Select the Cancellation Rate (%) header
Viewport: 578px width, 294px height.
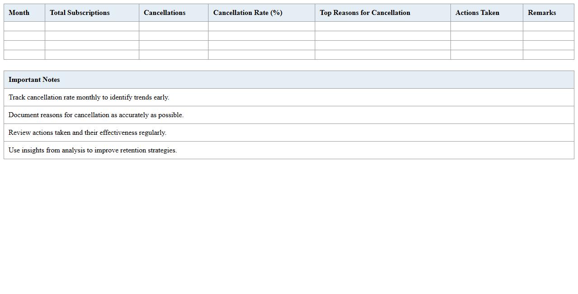(248, 13)
